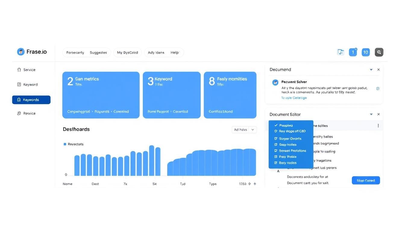Click the Revectots blue legend swatch
Viewport: 405px width, 231px height.
(65, 144)
